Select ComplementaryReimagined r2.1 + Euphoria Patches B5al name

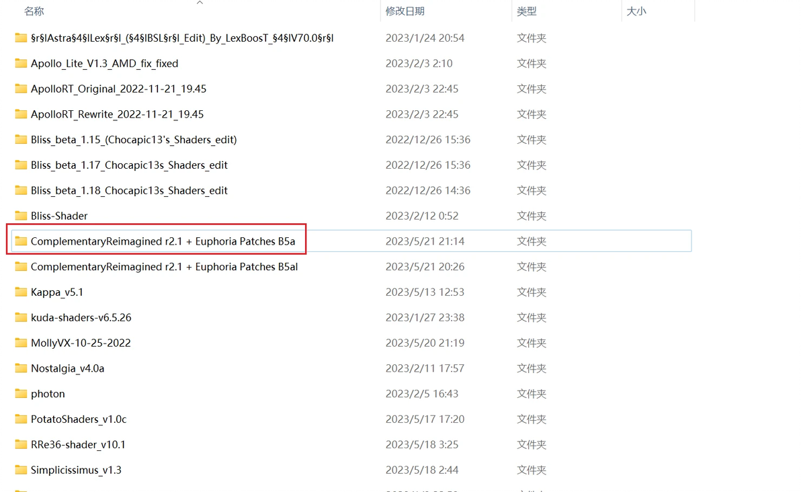coord(164,267)
